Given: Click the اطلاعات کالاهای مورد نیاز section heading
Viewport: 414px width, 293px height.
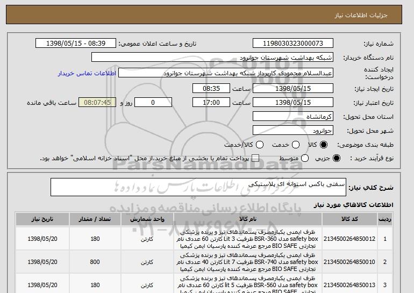Looking at the screenshot, I should (x=353, y=205).
